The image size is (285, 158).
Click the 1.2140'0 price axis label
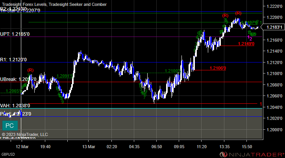pos(274,51)
